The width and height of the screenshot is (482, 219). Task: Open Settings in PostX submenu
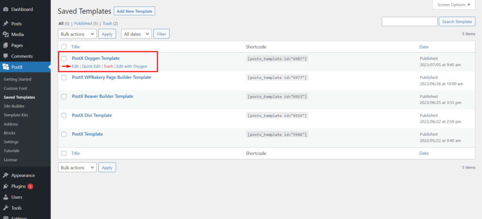11,142
